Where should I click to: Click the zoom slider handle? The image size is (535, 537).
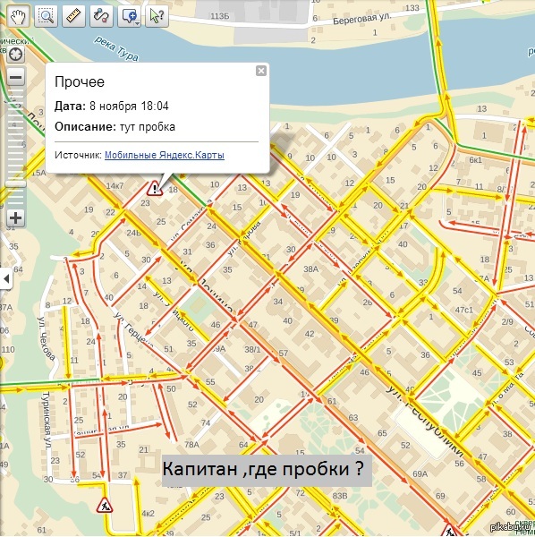[x=16, y=183]
